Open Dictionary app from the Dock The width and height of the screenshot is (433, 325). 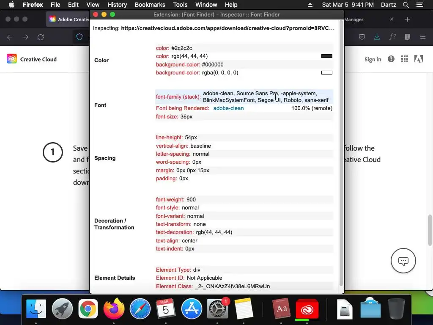[x=281, y=308]
